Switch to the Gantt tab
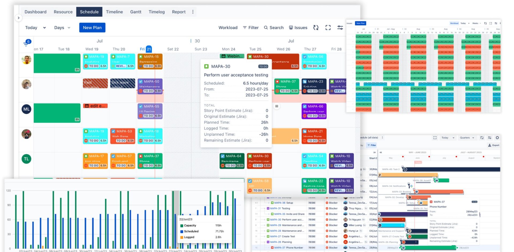This screenshot has height=252, width=514. pyautogui.click(x=135, y=12)
